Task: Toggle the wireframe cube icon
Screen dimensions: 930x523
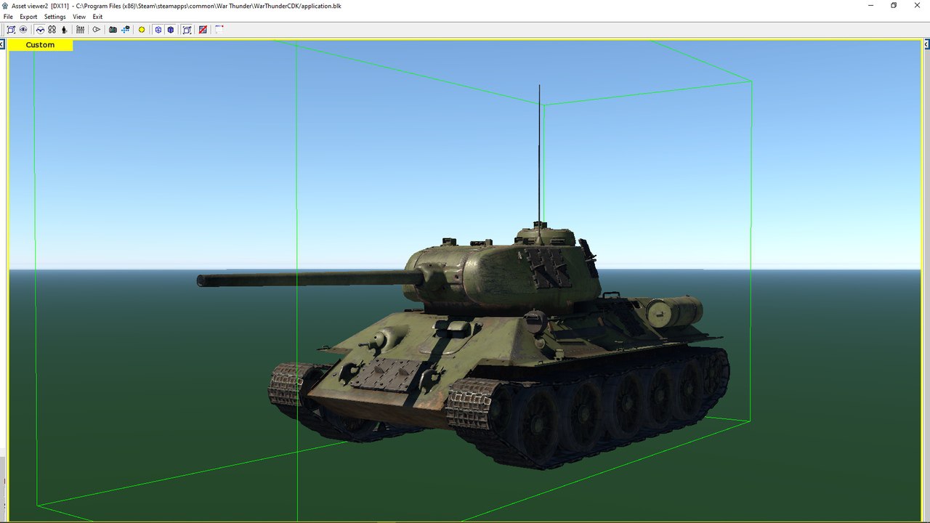Action: (x=158, y=30)
